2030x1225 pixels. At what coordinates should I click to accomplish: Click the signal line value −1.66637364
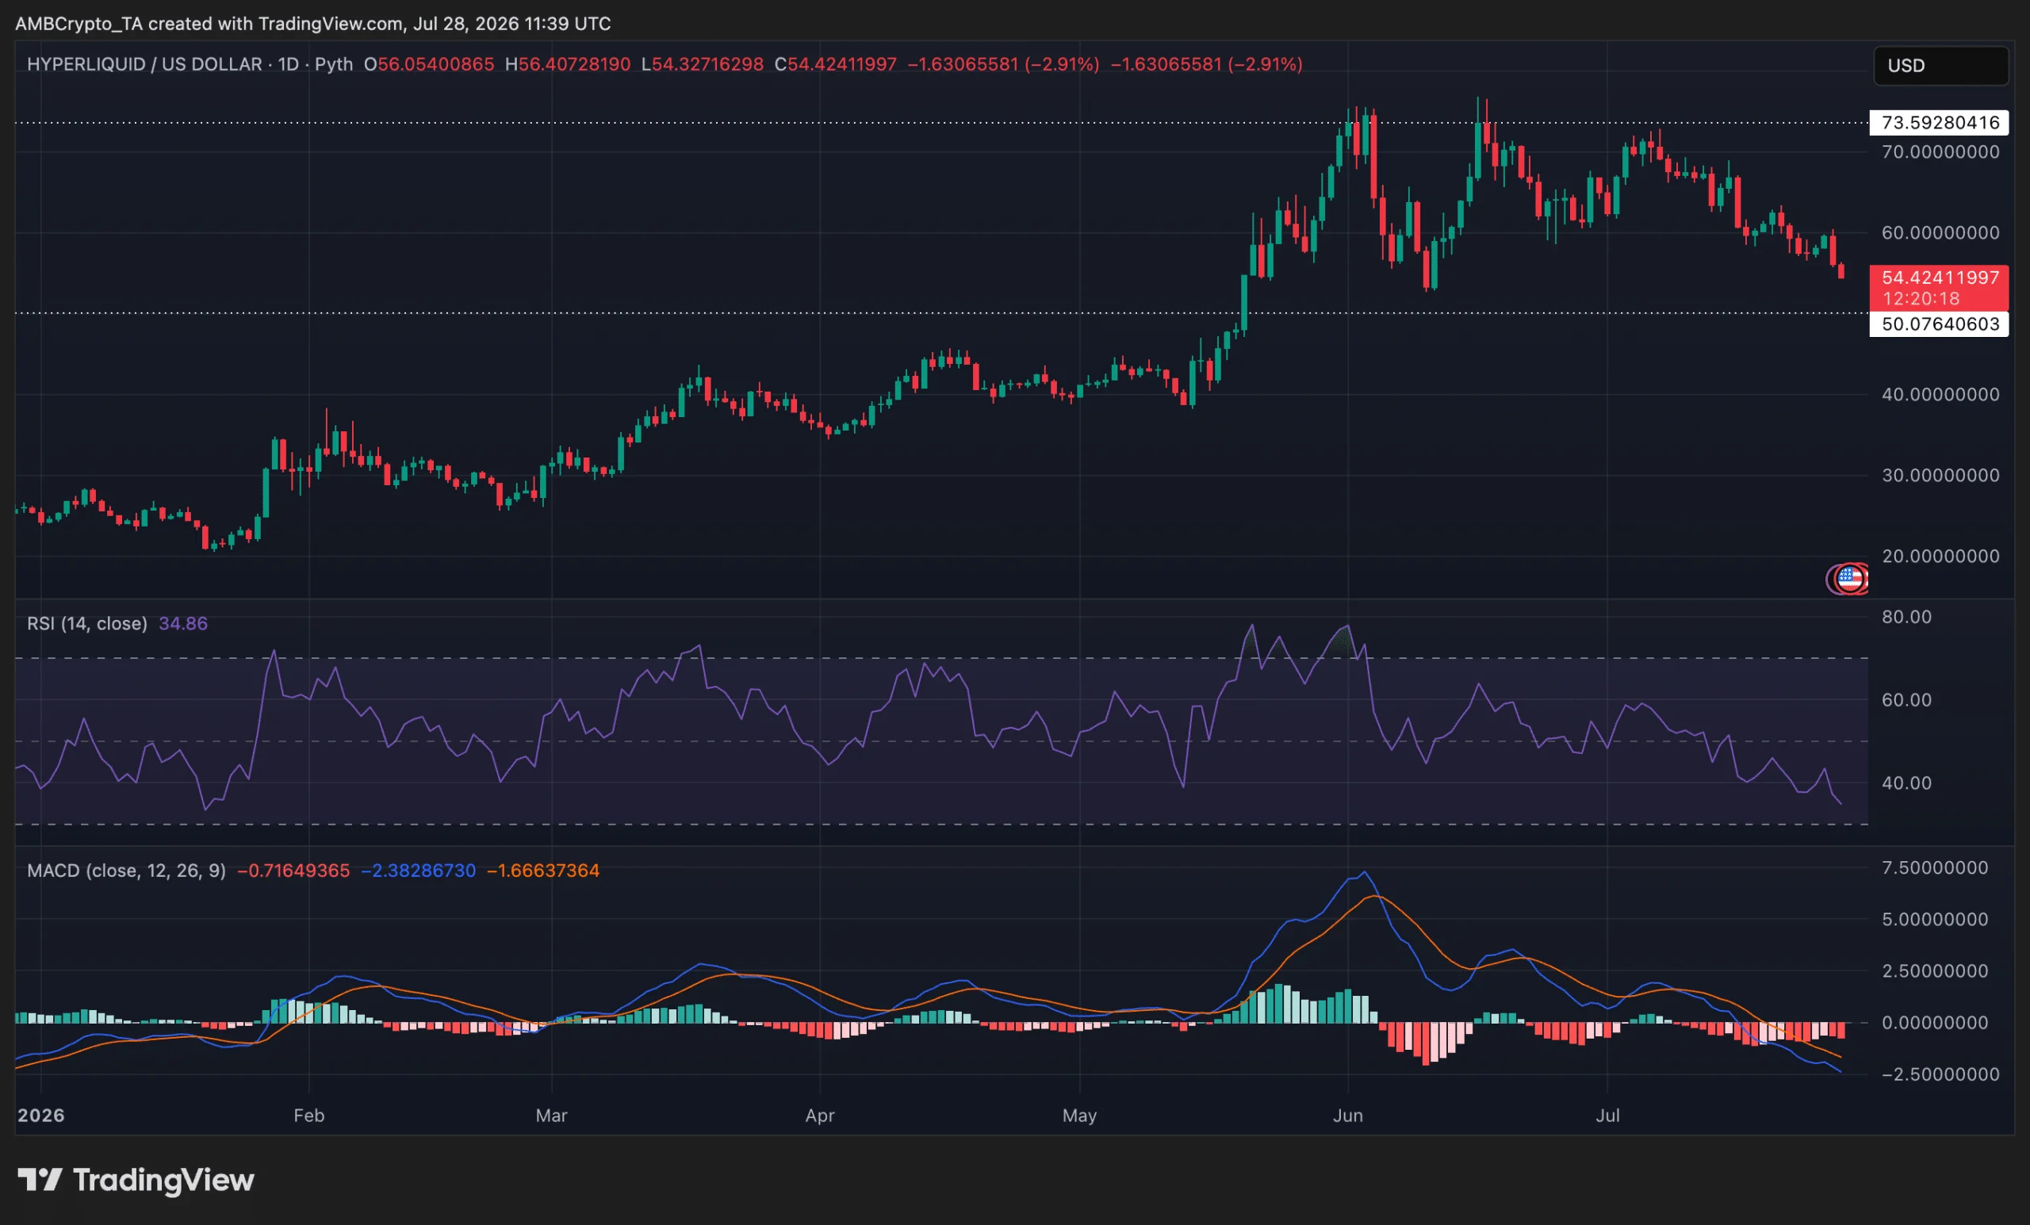coord(543,871)
